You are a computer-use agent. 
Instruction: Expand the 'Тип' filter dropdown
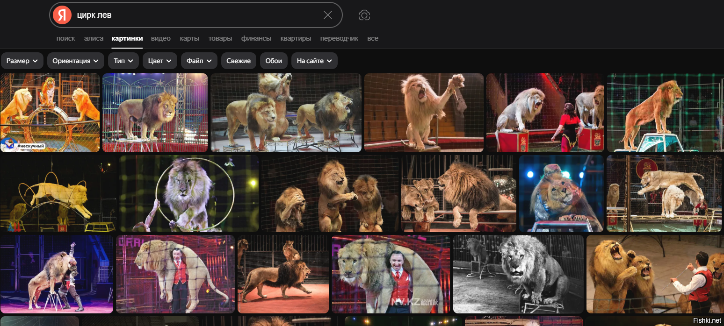click(x=123, y=61)
